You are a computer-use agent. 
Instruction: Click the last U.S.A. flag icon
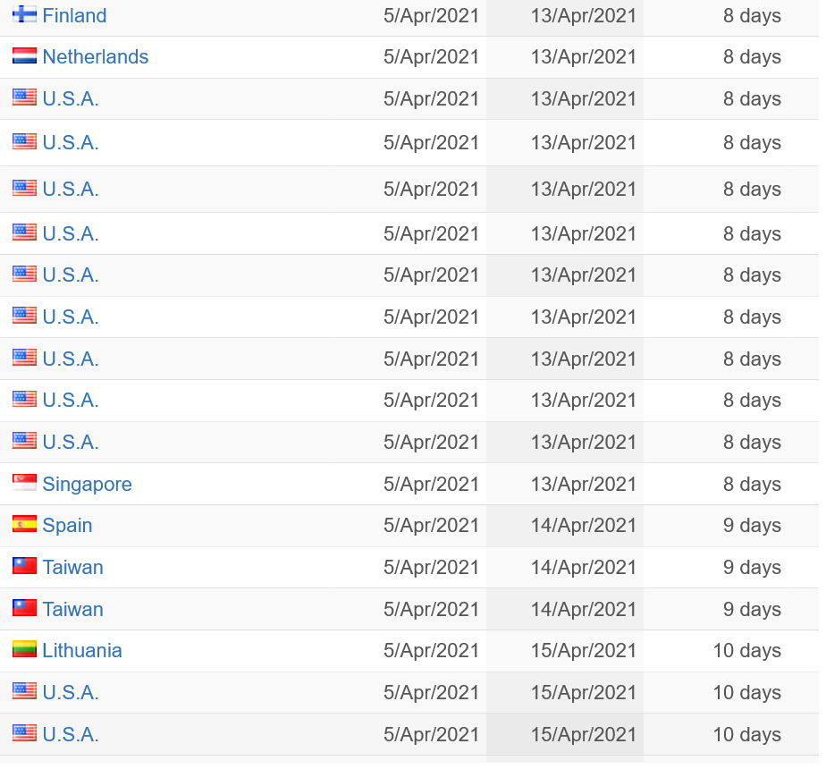[24, 734]
